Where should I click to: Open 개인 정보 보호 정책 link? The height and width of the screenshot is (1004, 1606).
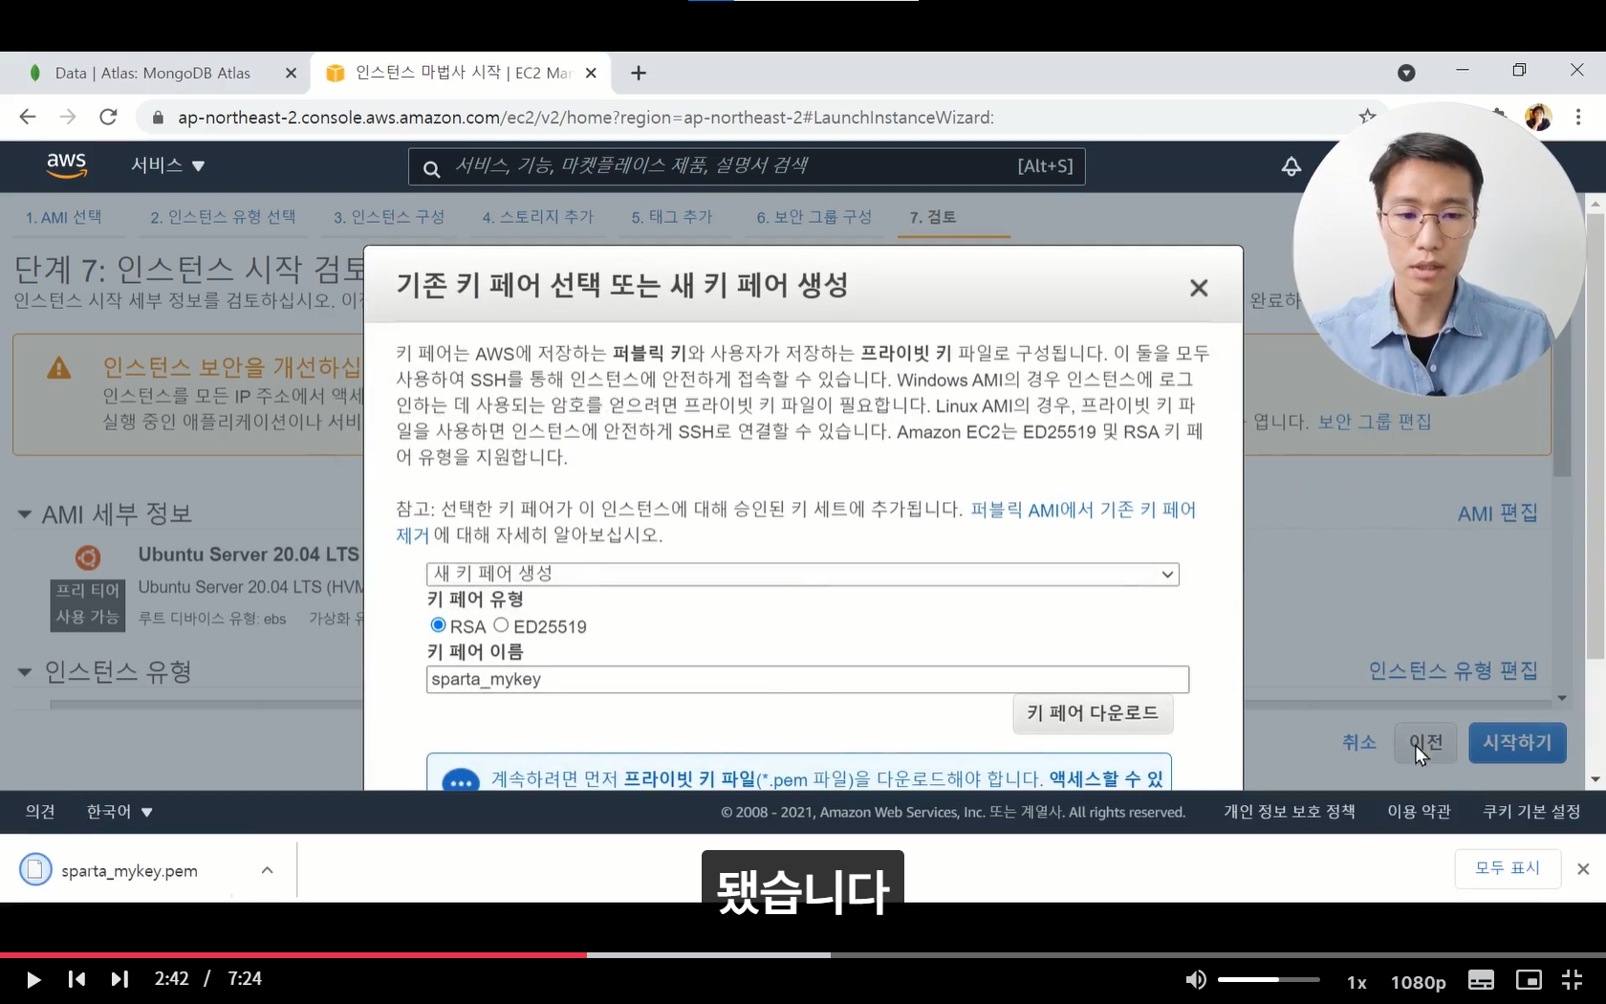coord(1290,812)
